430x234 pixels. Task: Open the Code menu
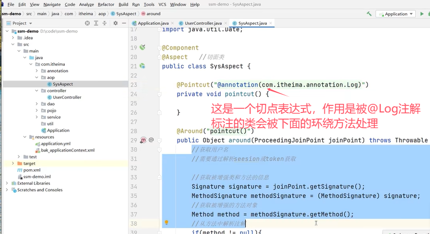coord(70,5)
